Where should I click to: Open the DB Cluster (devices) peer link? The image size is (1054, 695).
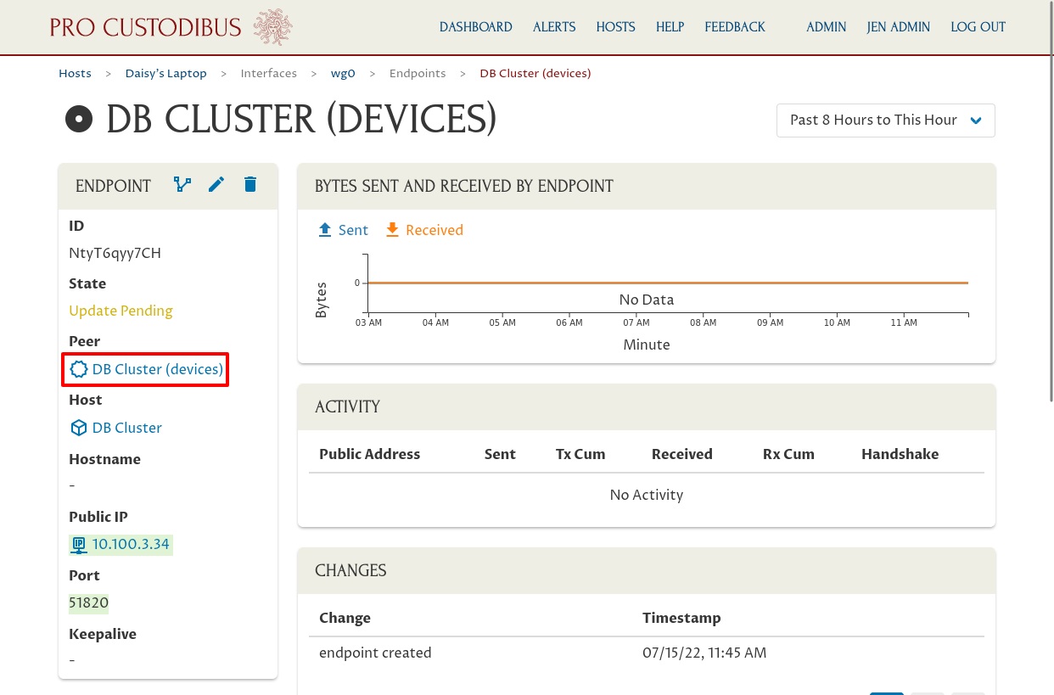158,369
